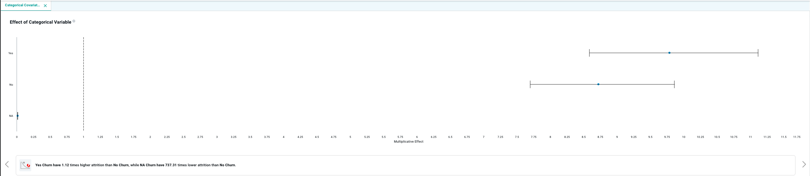Close the Categorical Covariat... tab
This screenshot has height=176, width=810.
(x=45, y=6)
